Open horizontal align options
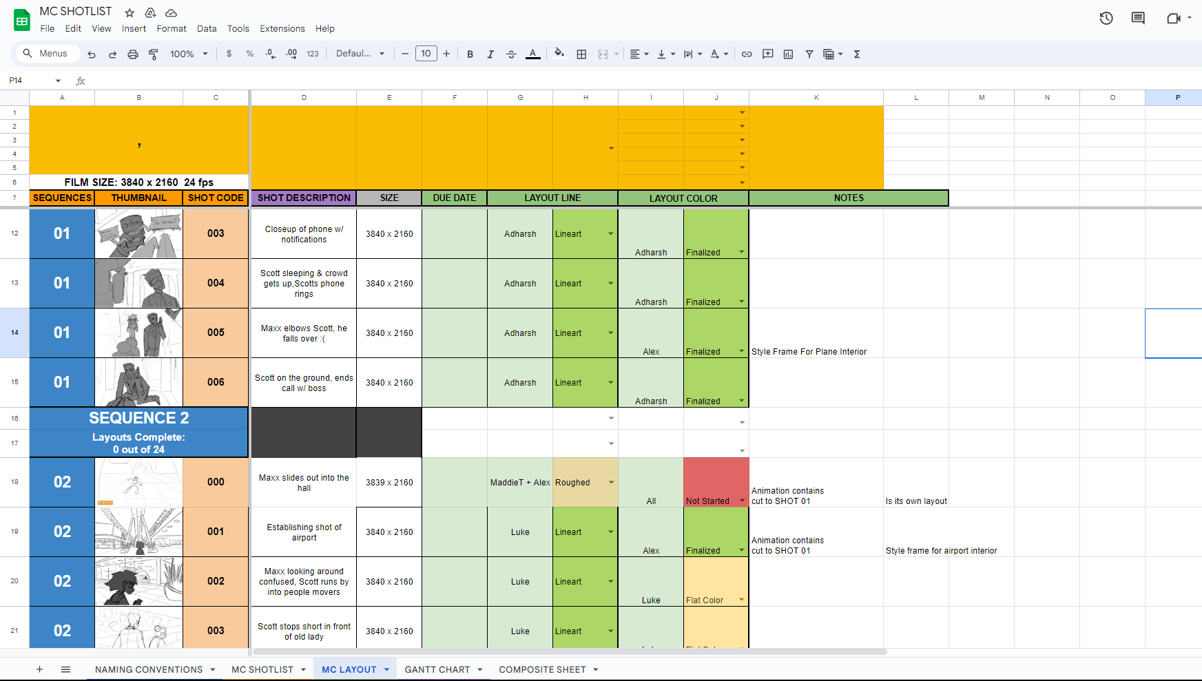The width and height of the screenshot is (1202, 681). coord(639,54)
